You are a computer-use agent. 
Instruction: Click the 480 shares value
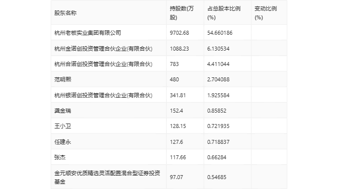coord(174,79)
